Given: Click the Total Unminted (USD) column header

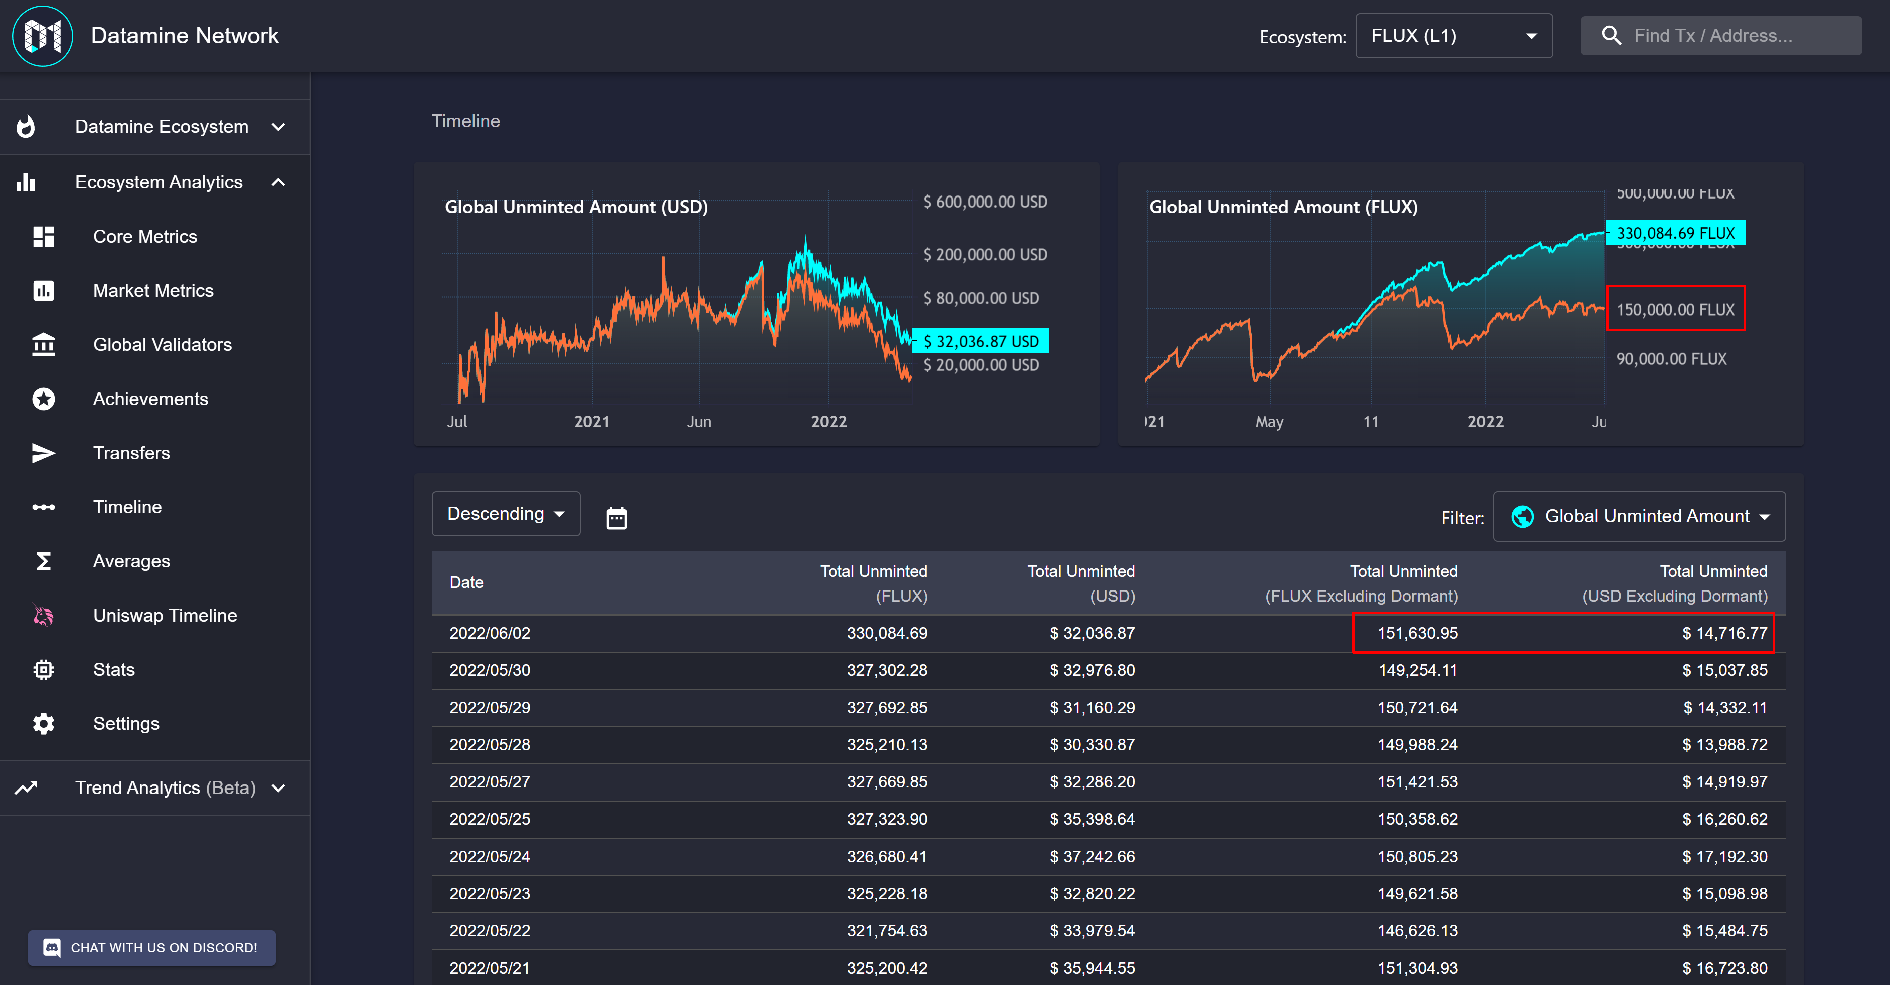Looking at the screenshot, I should 1081,583.
